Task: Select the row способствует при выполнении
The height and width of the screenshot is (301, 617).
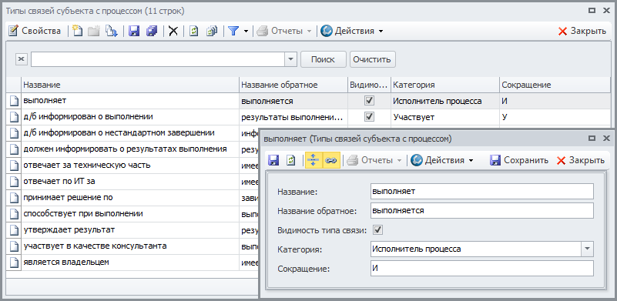Action: tap(130, 214)
